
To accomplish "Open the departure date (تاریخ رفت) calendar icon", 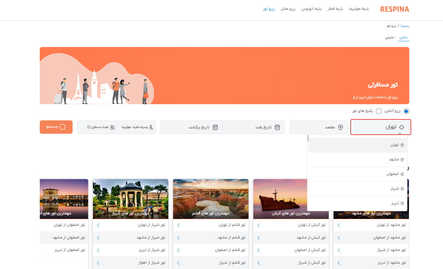I will pos(277,127).
